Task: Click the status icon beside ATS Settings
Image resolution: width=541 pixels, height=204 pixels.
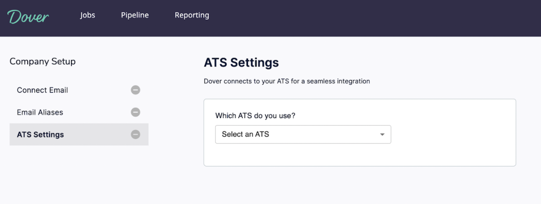Action: [135, 134]
